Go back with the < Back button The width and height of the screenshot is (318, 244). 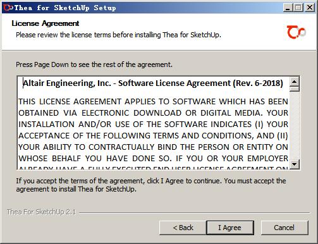[x=183, y=228]
